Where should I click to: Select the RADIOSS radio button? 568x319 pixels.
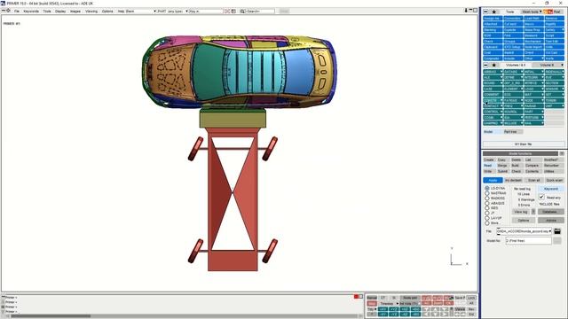pyautogui.click(x=487, y=198)
